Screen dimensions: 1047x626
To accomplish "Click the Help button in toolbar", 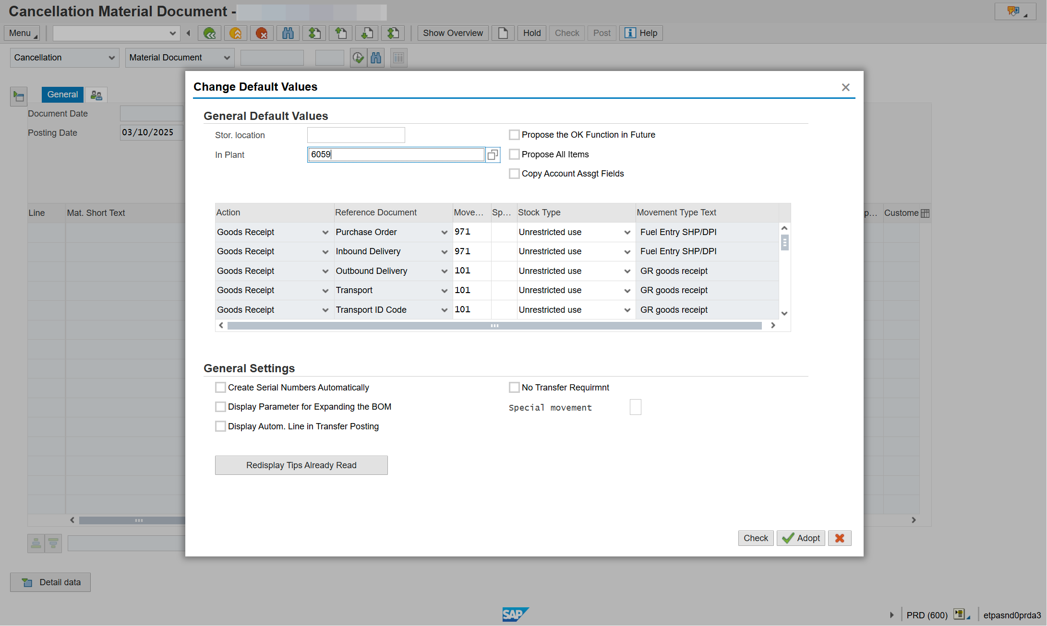I will 641,33.
